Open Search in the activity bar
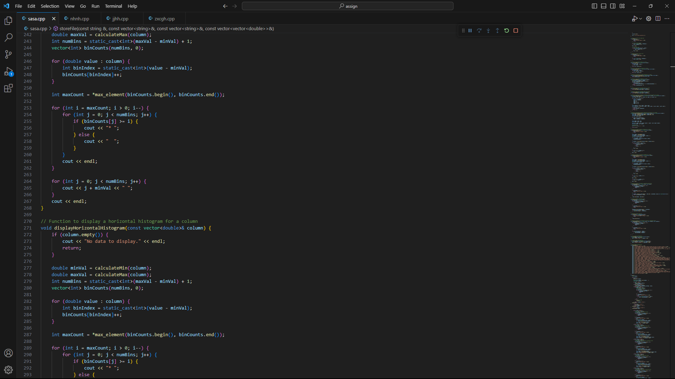The height and width of the screenshot is (379, 675). [x=8, y=38]
